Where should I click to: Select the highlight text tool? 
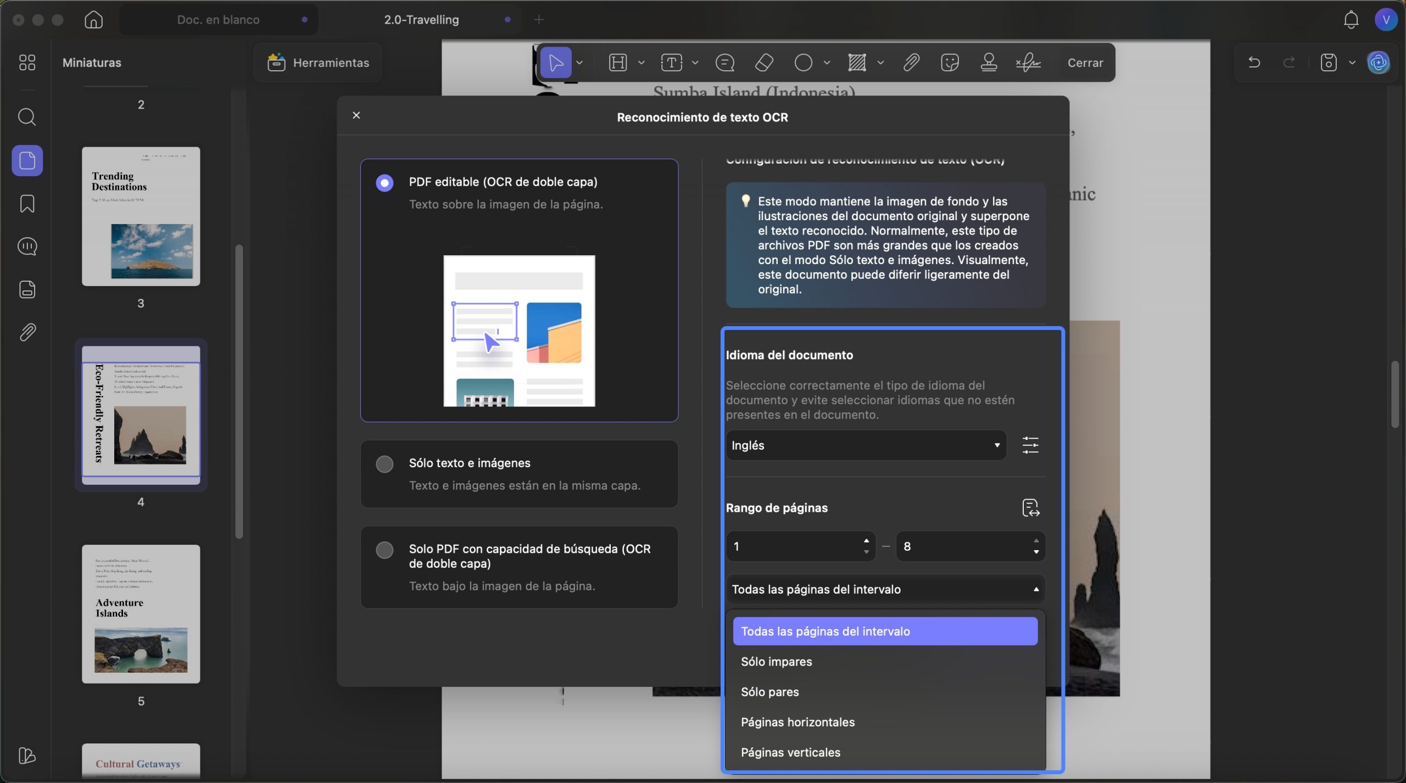tap(618, 63)
